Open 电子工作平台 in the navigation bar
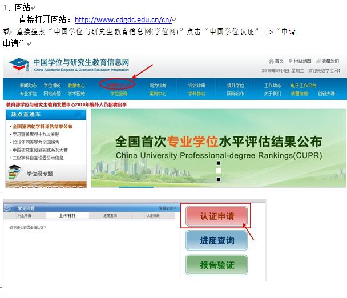This screenshot has width=347, height=298. click(303, 86)
